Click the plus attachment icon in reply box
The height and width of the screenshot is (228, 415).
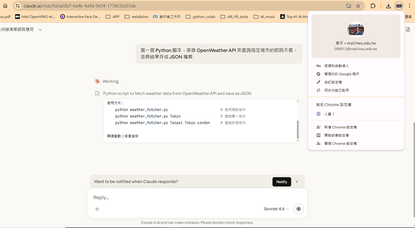point(97,209)
